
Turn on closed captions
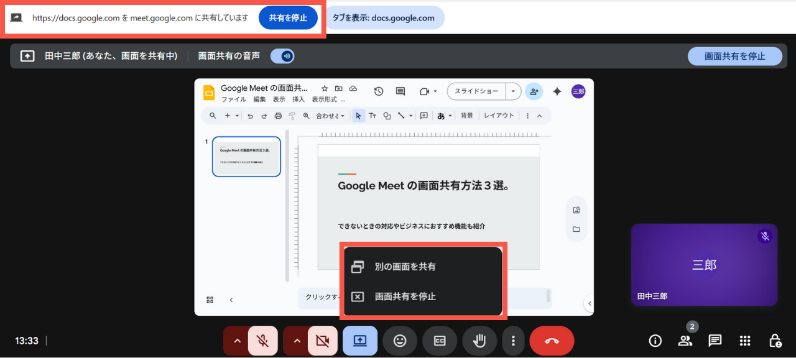pos(440,341)
